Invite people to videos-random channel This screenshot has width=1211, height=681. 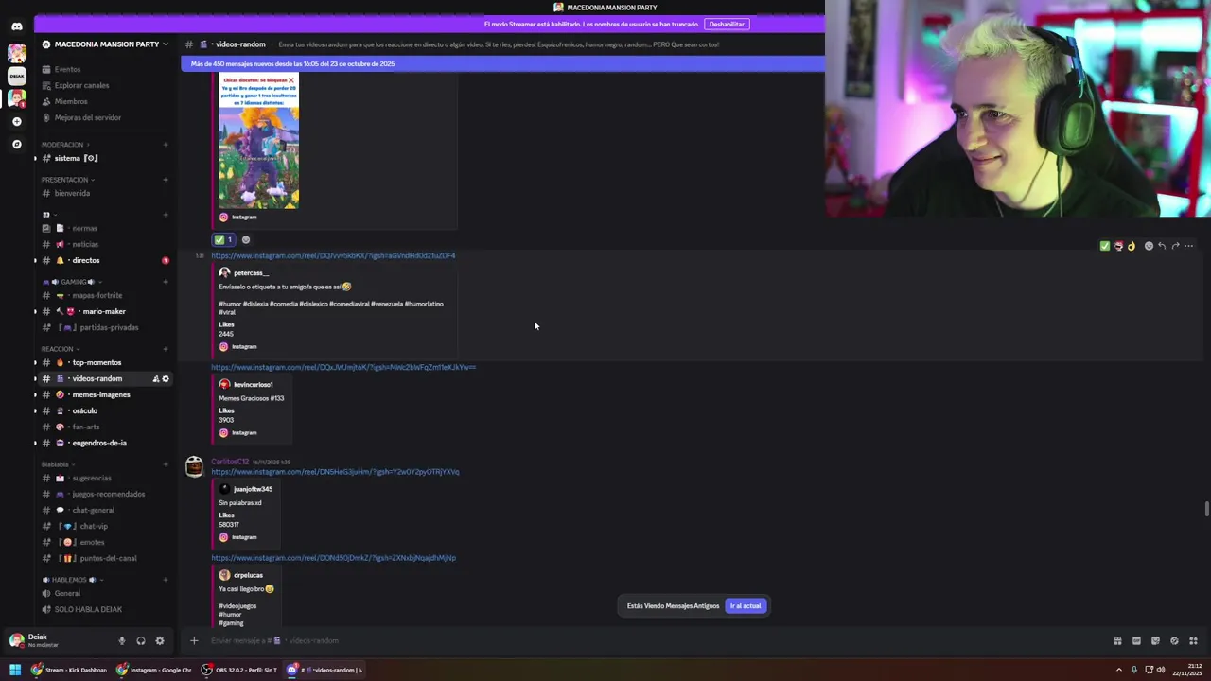point(155,378)
